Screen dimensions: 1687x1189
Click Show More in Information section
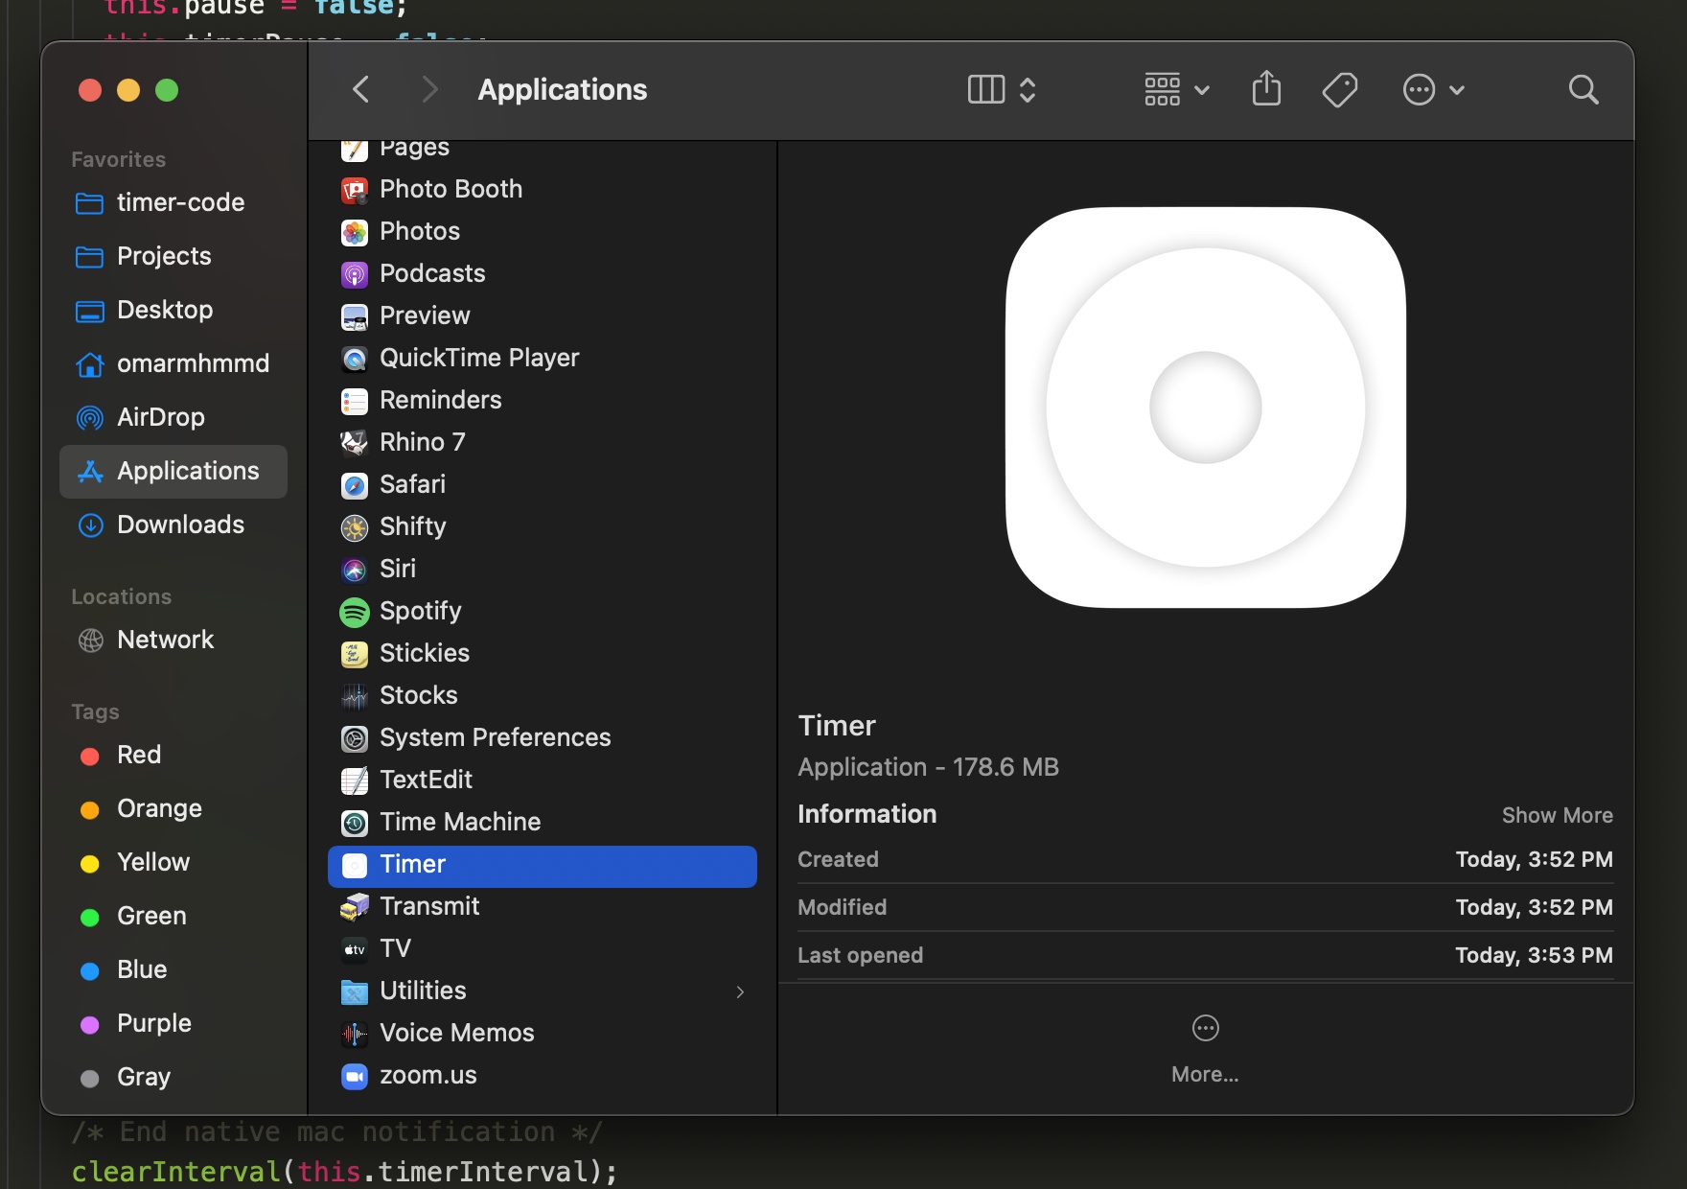point(1557,815)
